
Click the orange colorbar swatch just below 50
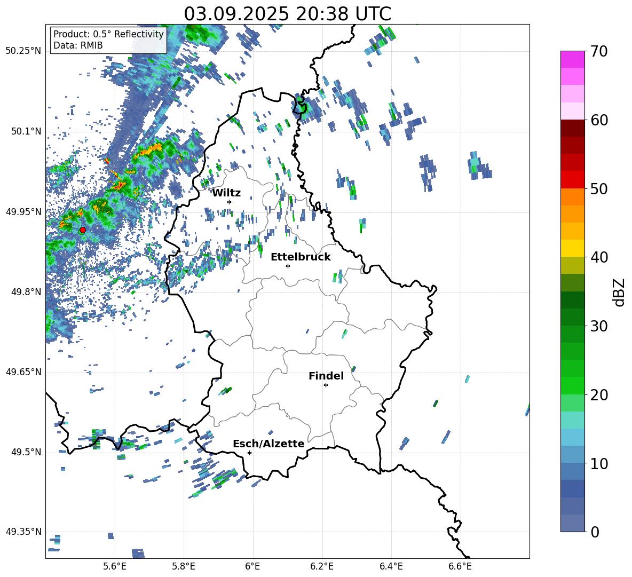[572, 197]
